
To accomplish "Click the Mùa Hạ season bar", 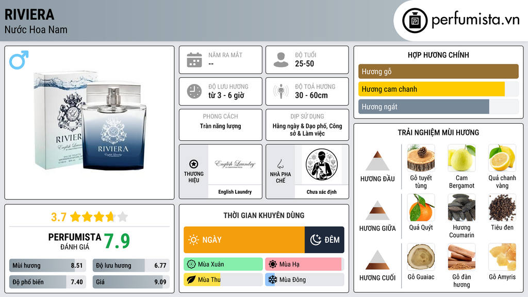I will [x=305, y=265].
